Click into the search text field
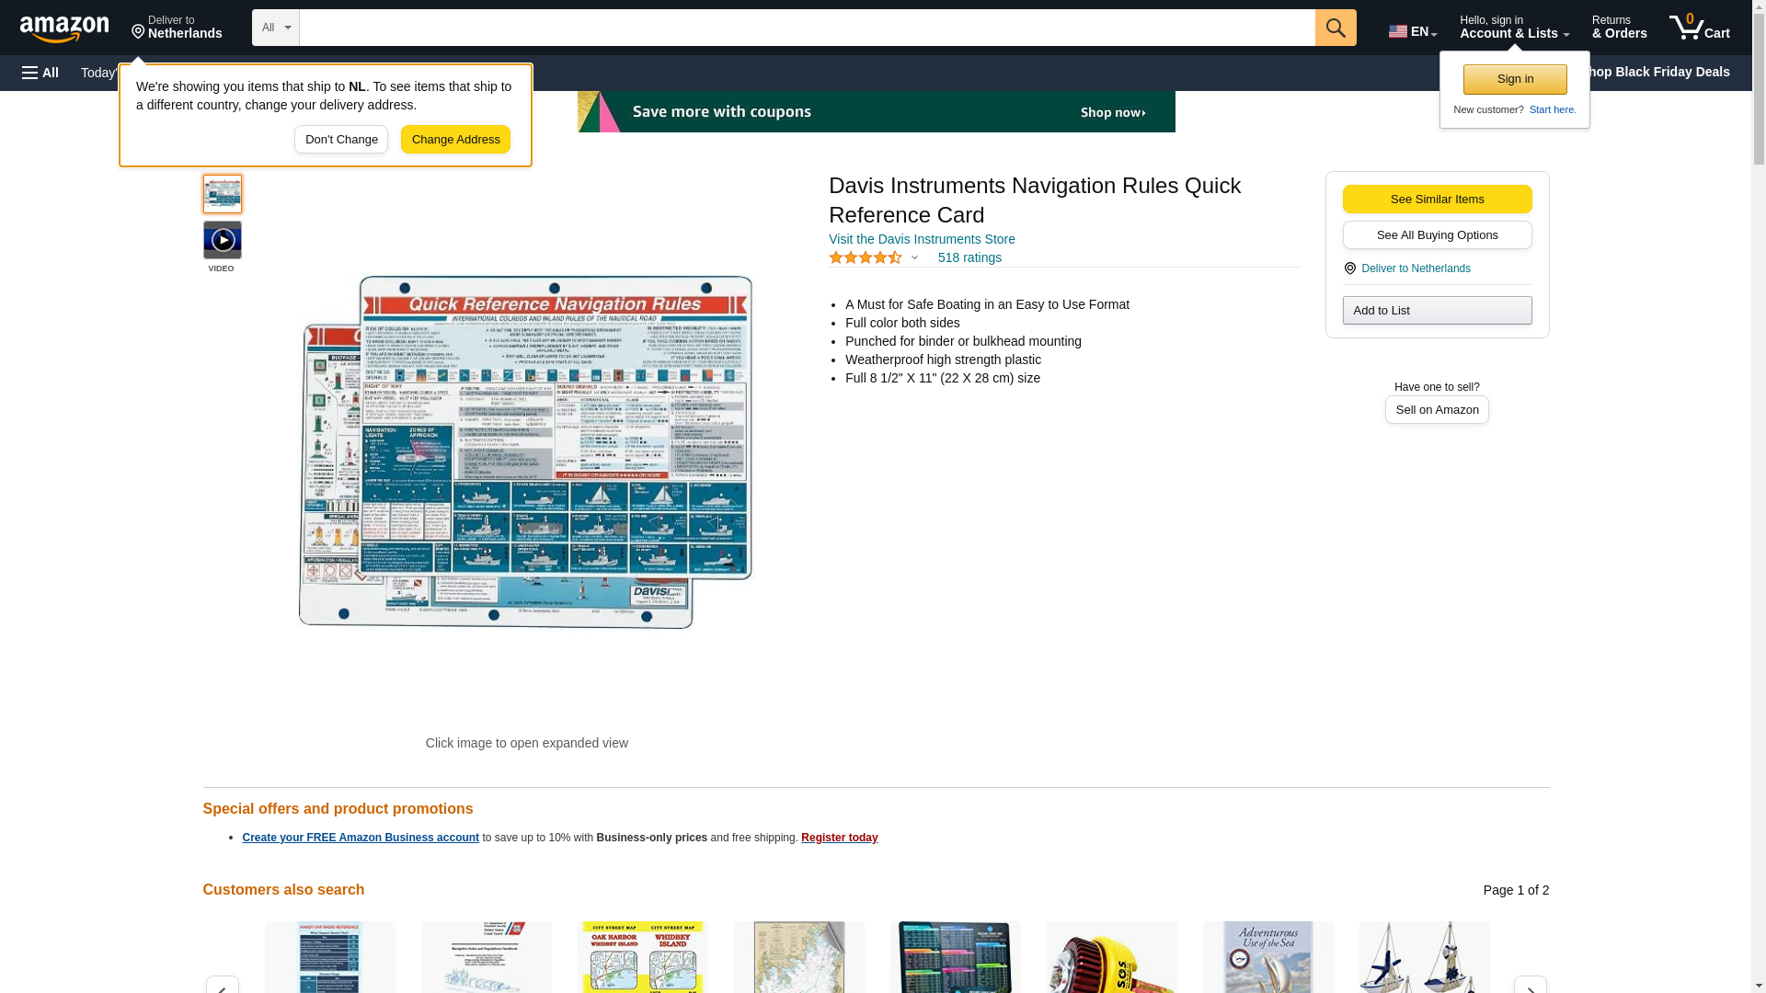 (806, 28)
